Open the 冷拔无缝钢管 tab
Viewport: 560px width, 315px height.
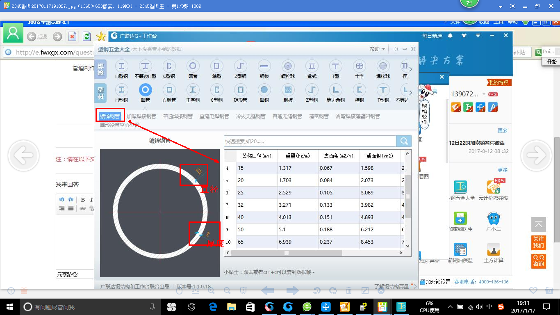251,116
